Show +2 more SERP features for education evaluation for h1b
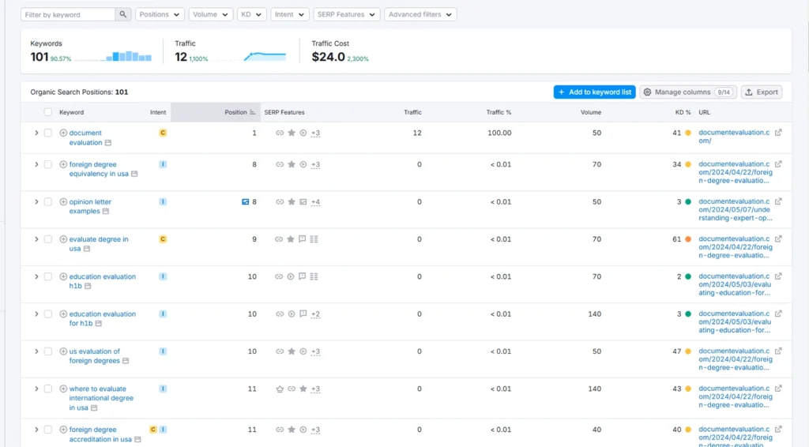Image resolution: width=809 pixels, height=447 pixels. [315, 314]
